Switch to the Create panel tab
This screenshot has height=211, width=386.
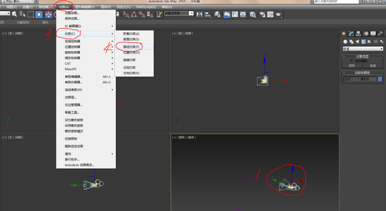pyautogui.click(x=344, y=33)
